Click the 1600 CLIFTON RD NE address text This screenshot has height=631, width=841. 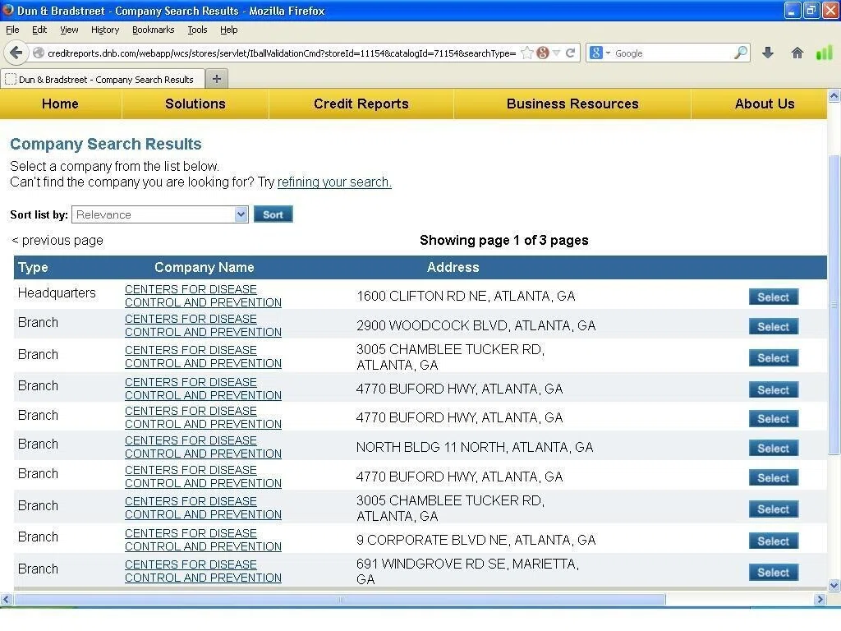pos(466,296)
